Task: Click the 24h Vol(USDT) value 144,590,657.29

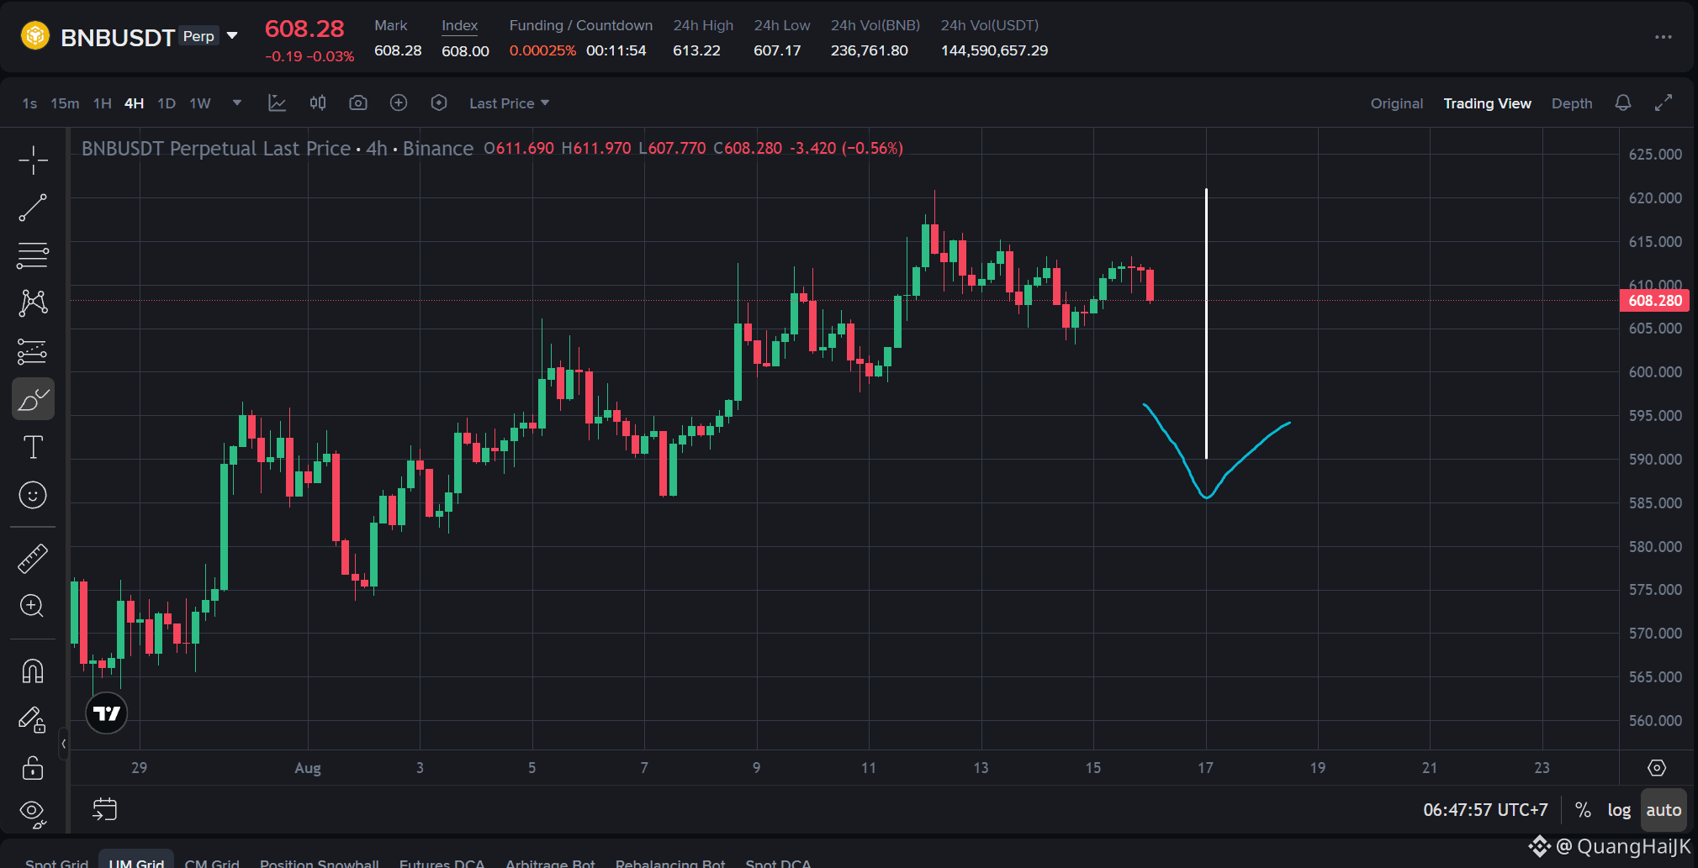Action: pyautogui.click(x=994, y=50)
